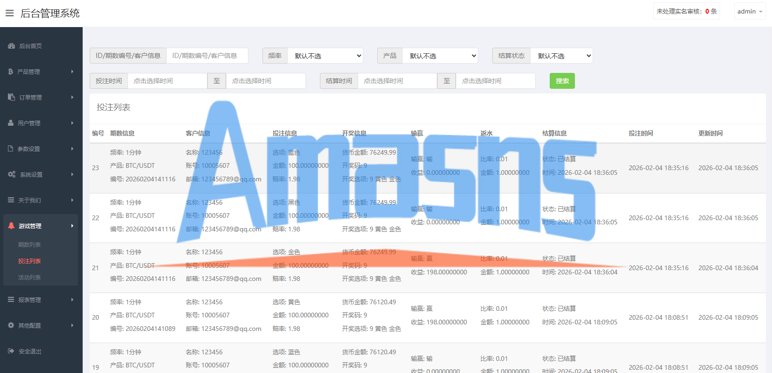The width and height of the screenshot is (772, 373).
Task: Open the 频率 dropdown selector
Action: pyautogui.click(x=326, y=56)
